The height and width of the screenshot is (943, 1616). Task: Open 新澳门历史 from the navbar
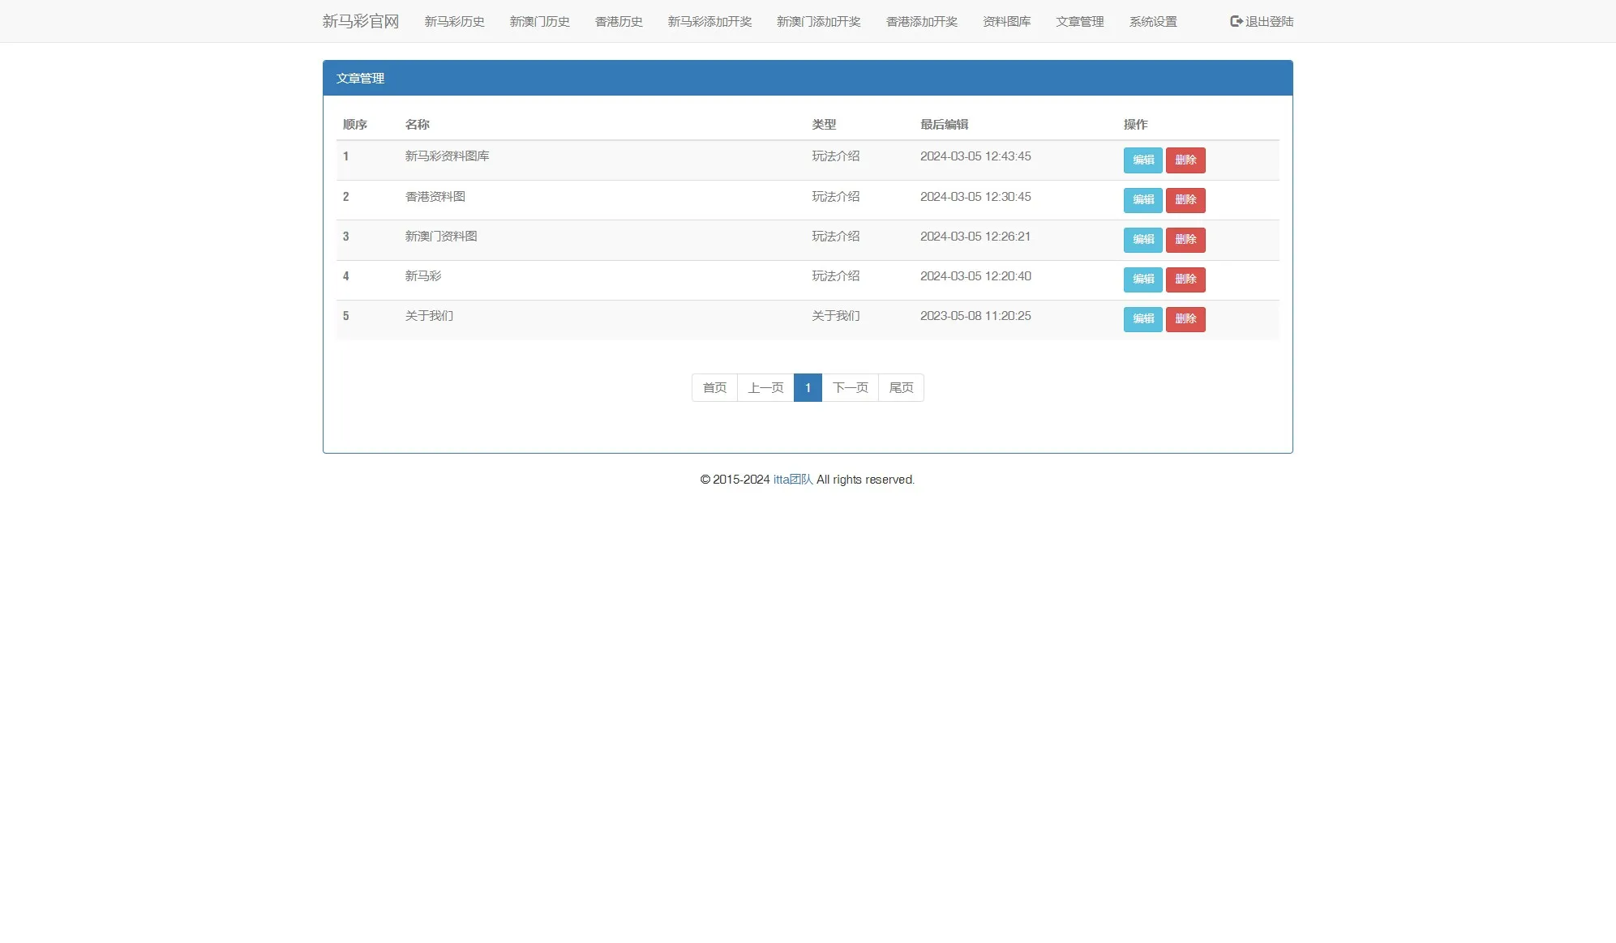tap(539, 22)
